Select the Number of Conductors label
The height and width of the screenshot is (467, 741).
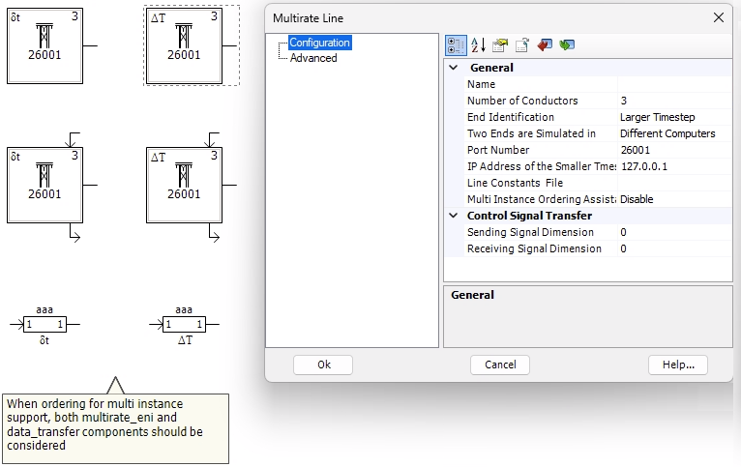pos(522,102)
